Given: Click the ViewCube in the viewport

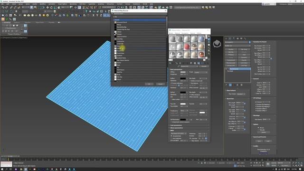Looking at the screenshot, I should (x=217, y=44).
